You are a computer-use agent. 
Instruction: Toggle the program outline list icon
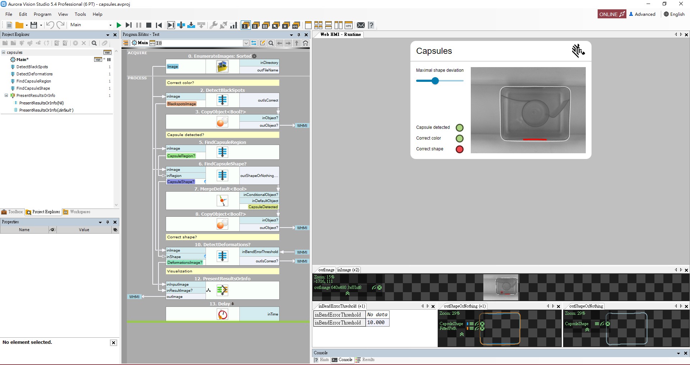[x=126, y=43]
